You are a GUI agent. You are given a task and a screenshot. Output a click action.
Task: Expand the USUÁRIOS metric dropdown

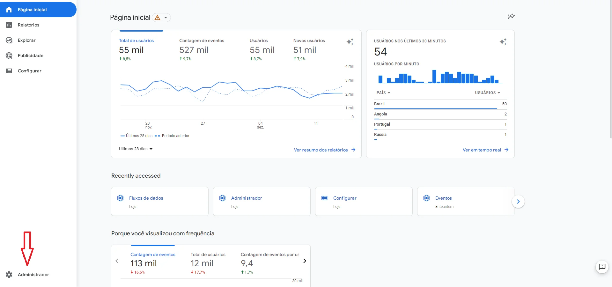tap(487, 93)
